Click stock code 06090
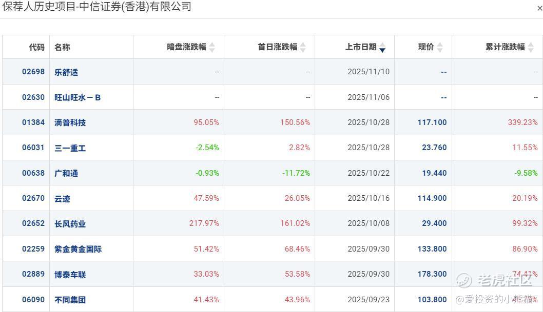 (33, 300)
